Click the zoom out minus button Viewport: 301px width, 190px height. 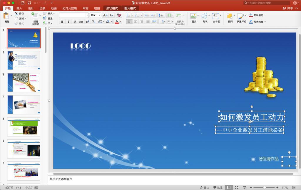(251, 188)
